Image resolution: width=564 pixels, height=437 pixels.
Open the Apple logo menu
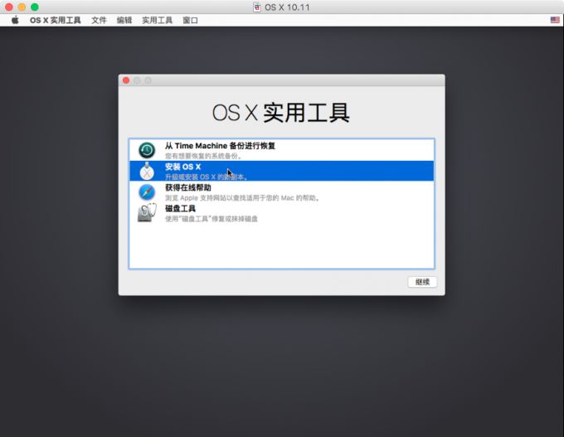pyautogui.click(x=15, y=20)
